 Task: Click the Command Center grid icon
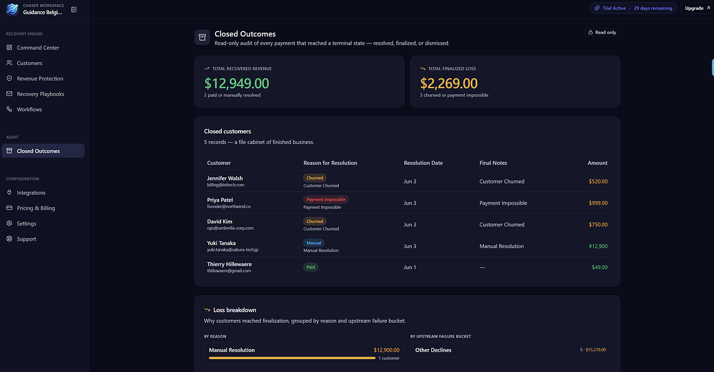(x=9, y=47)
